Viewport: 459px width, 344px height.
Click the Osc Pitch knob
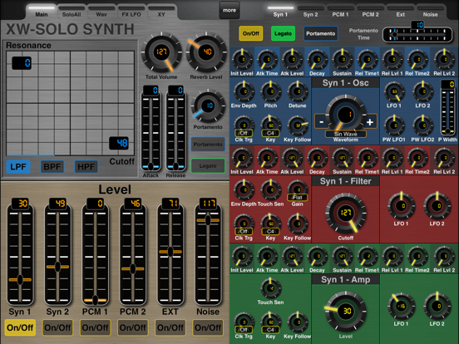pyautogui.click(x=270, y=92)
